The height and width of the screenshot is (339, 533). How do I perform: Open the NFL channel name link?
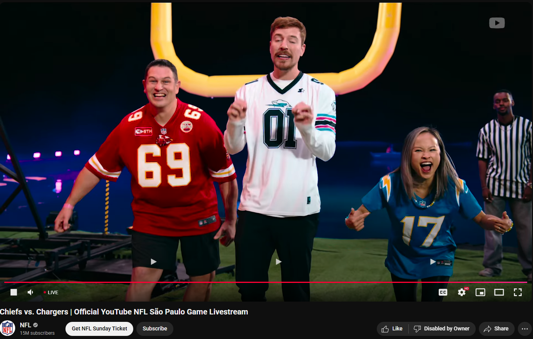pos(25,325)
